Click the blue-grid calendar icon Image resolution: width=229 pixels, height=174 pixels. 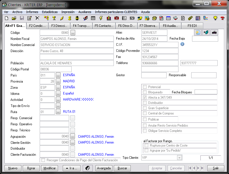[198, 18]
